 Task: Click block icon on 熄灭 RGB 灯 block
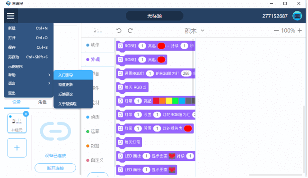120,87
